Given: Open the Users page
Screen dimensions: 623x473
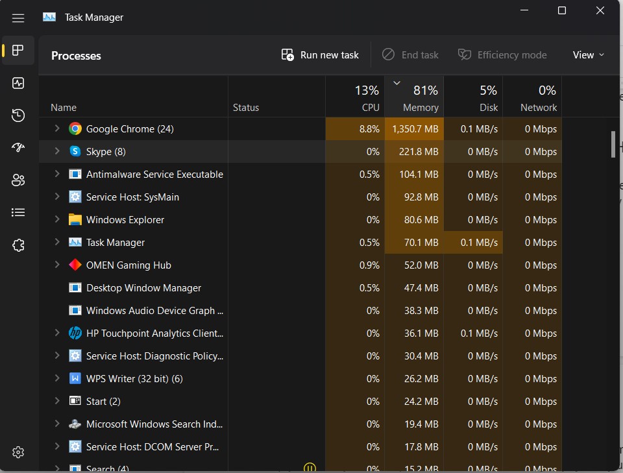Looking at the screenshot, I should pos(18,180).
